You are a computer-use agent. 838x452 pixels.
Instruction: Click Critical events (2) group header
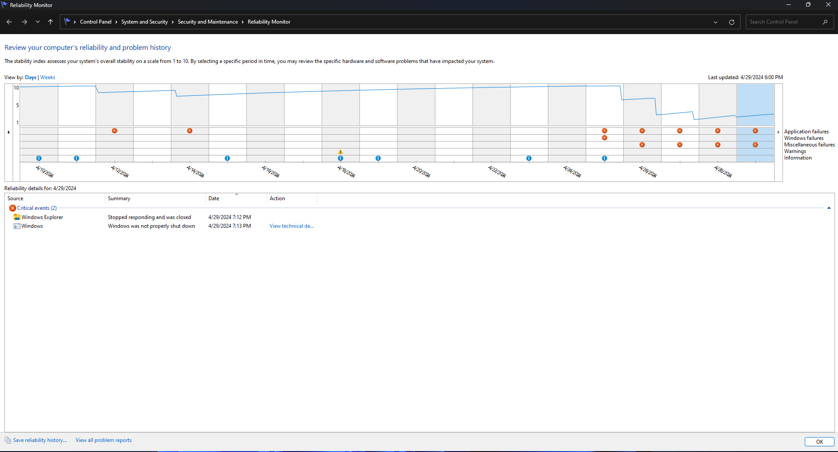[37, 208]
